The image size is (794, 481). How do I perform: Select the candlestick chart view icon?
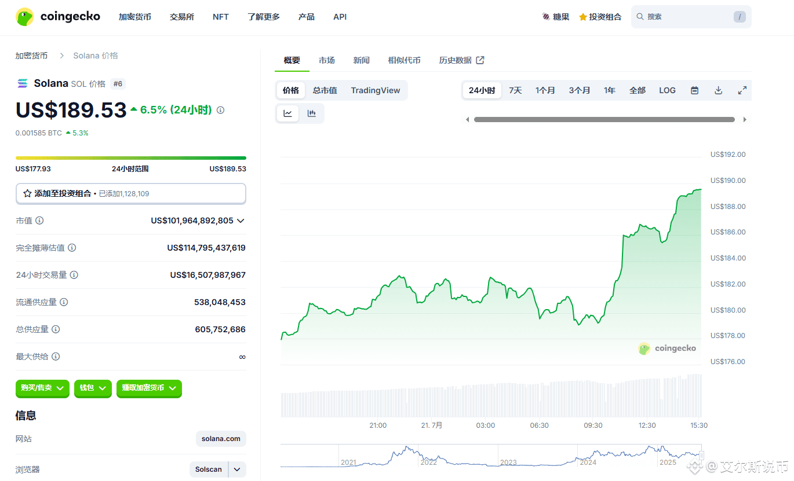311,113
